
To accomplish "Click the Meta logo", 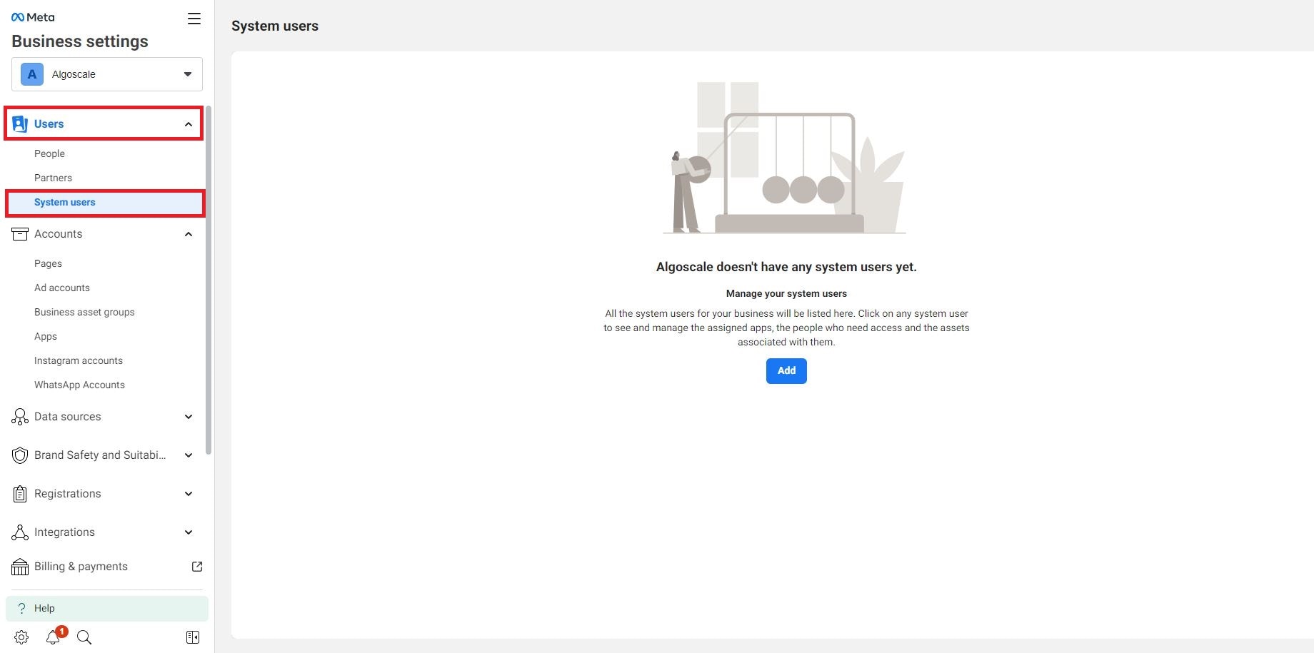I will click(33, 17).
